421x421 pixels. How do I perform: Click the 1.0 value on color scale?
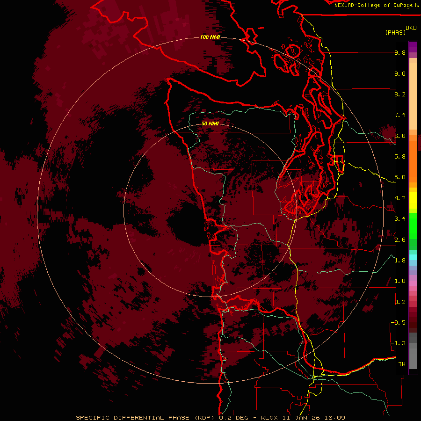400,282
